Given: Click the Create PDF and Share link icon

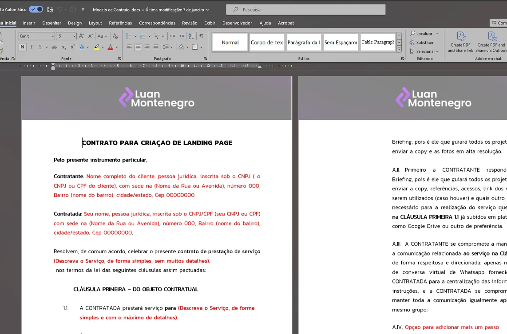Looking at the screenshot, I should [460, 42].
